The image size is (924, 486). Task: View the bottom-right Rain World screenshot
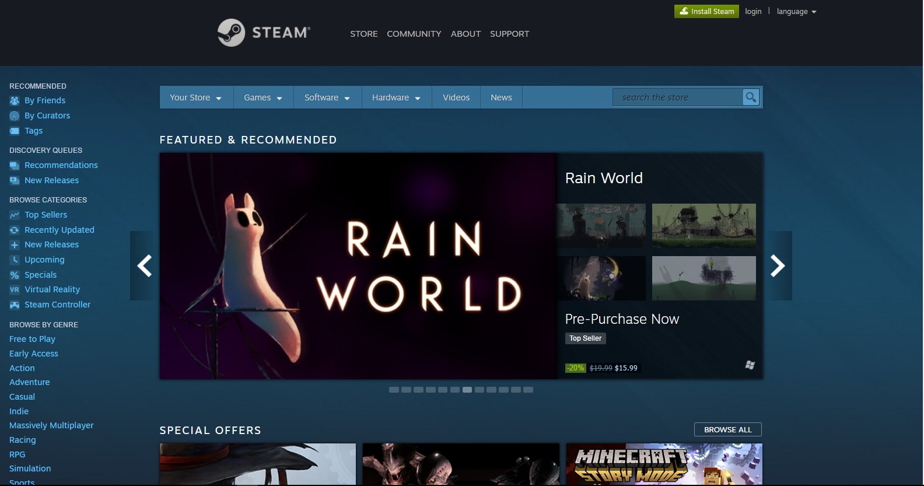704,278
